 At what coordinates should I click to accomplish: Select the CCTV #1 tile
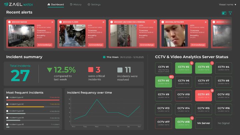163,68
